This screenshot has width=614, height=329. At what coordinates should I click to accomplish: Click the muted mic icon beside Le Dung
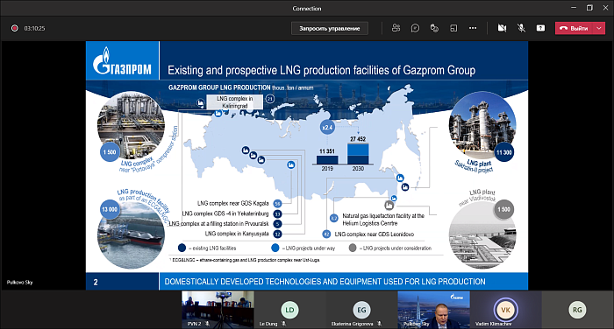pyautogui.click(x=284, y=324)
